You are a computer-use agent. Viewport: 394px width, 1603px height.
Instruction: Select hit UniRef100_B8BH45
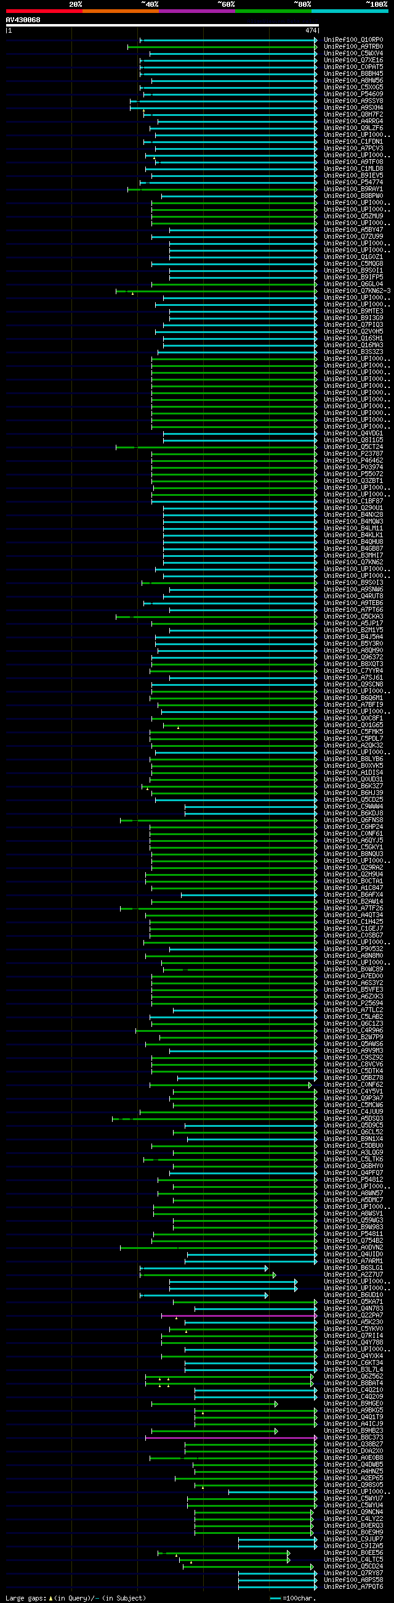click(353, 74)
